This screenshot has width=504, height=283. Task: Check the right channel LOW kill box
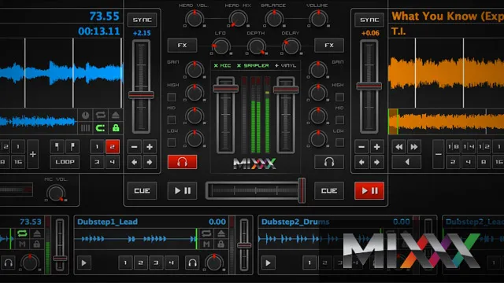coord(339,142)
